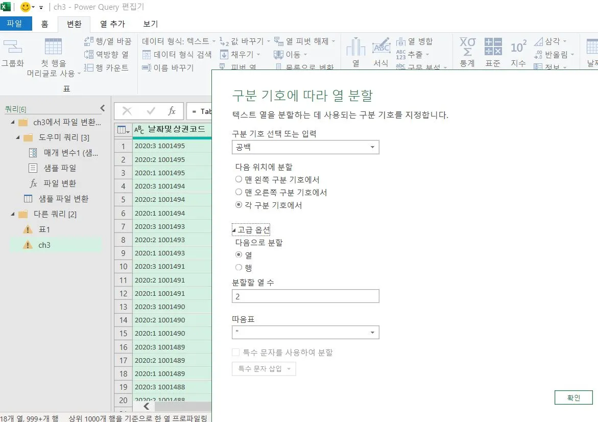The width and height of the screenshot is (598, 422).
Task: Open the quick access toolbar customize arrow
Action: pyautogui.click(x=41, y=7)
